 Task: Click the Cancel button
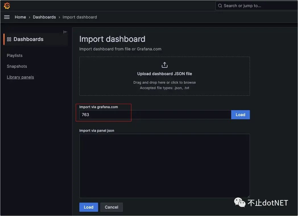[x=111, y=207]
